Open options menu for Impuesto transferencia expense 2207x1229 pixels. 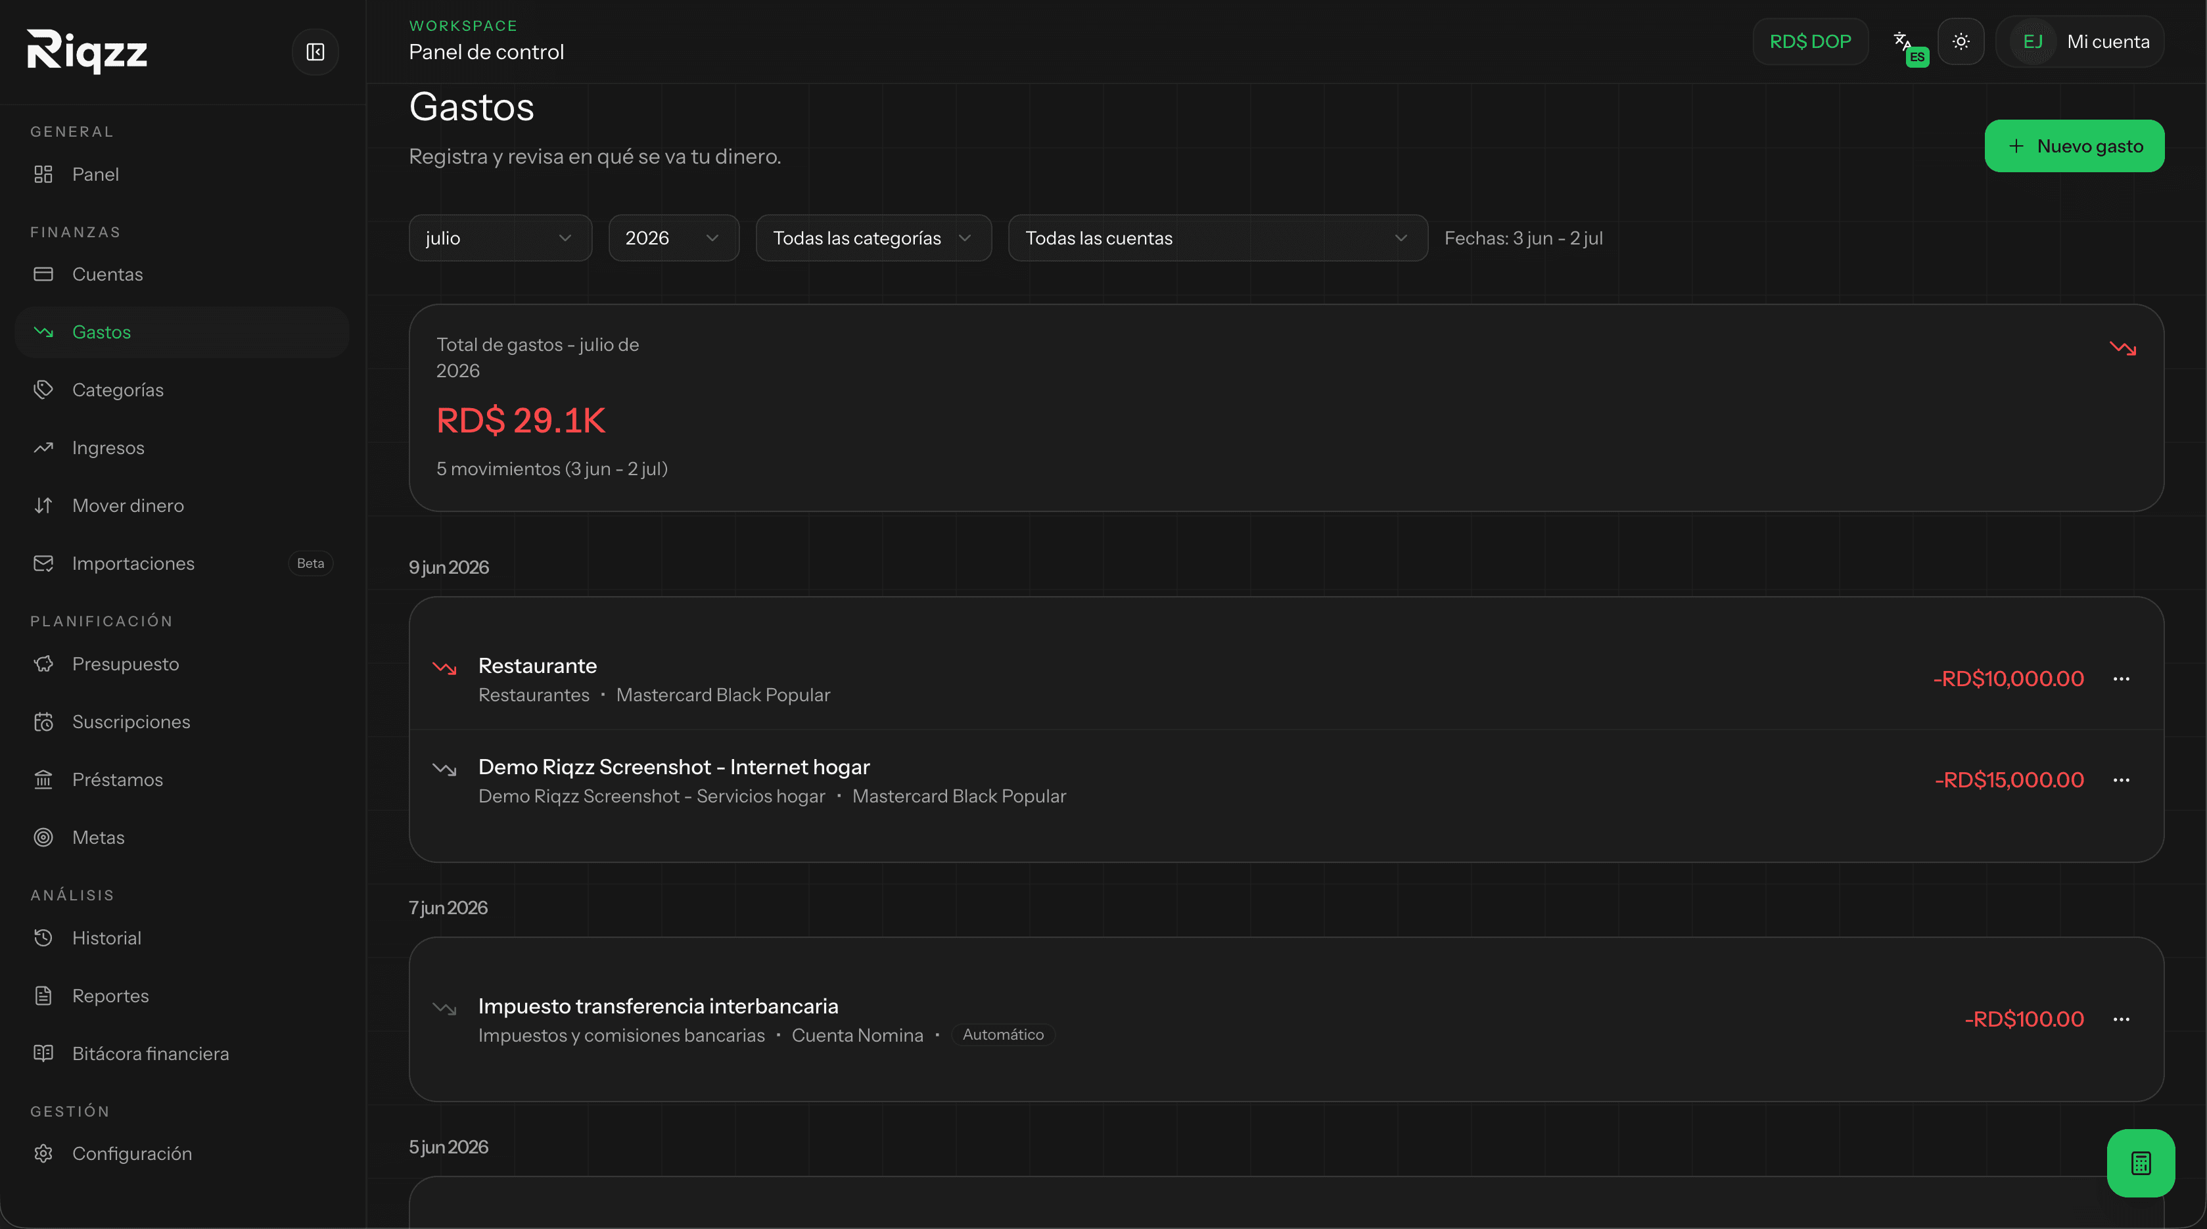(2120, 1019)
